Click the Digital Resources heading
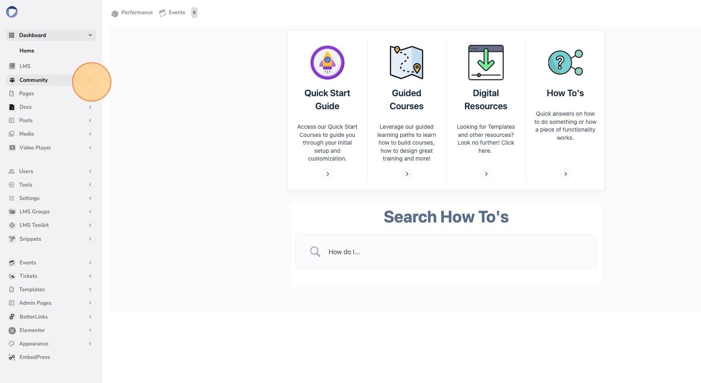701x383 pixels. tap(486, 99)
